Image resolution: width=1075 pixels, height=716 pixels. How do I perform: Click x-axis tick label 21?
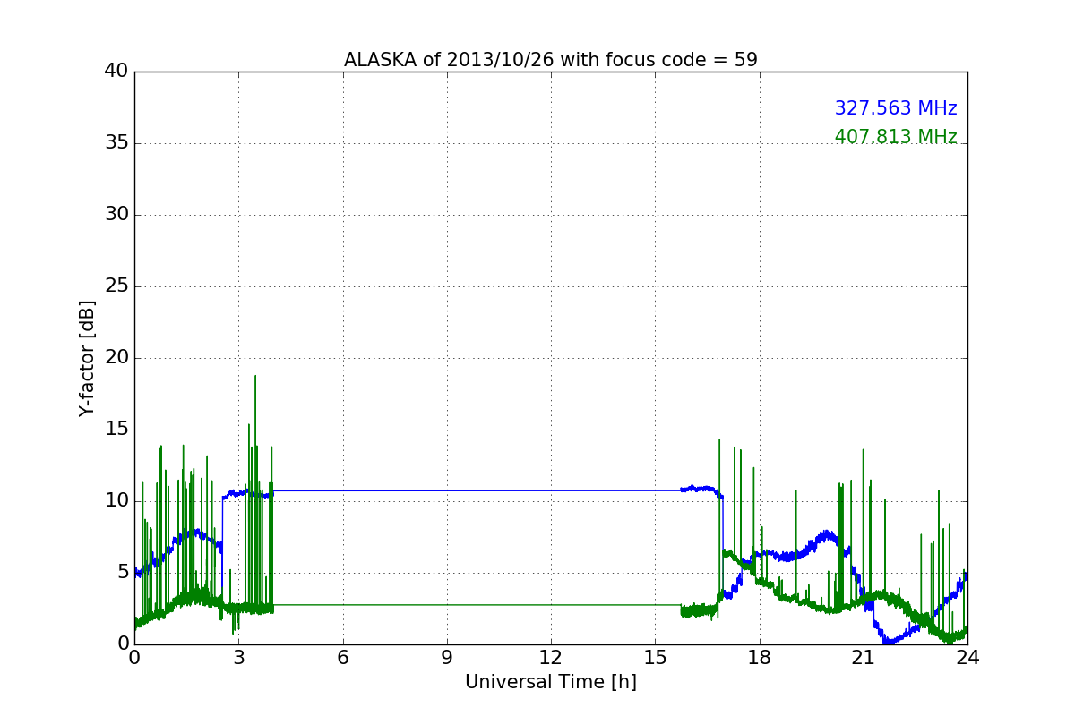click(864, 658)
